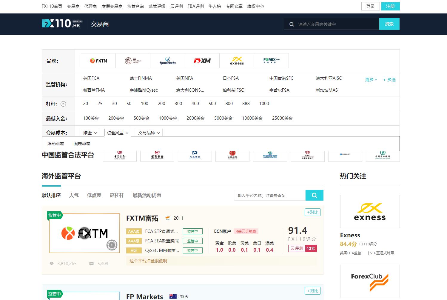
Task: Pick the Forex.com brand logo
Action: (x=272, y=61)
